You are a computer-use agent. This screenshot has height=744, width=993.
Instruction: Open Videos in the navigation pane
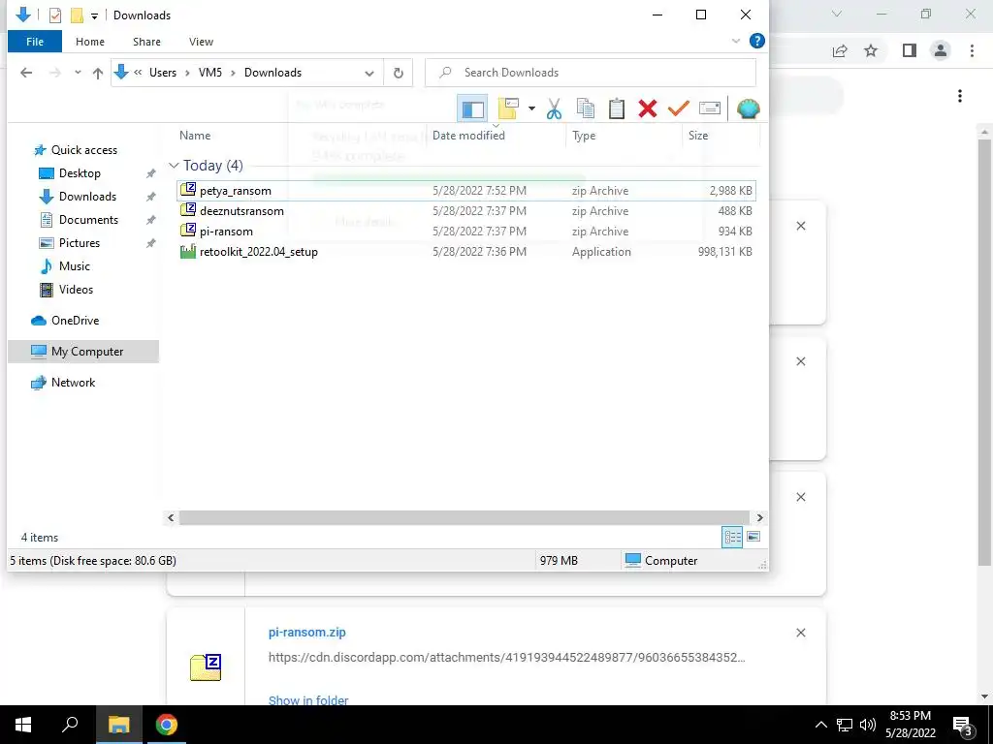[x=76, y=289]
